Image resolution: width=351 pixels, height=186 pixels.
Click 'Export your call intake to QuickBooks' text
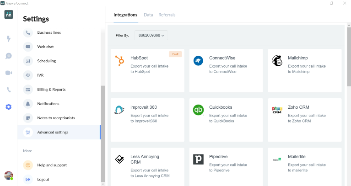tap(228, 118)
